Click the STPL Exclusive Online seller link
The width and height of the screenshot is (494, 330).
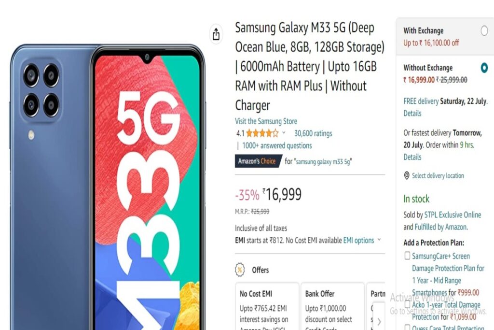click(453, 215)
